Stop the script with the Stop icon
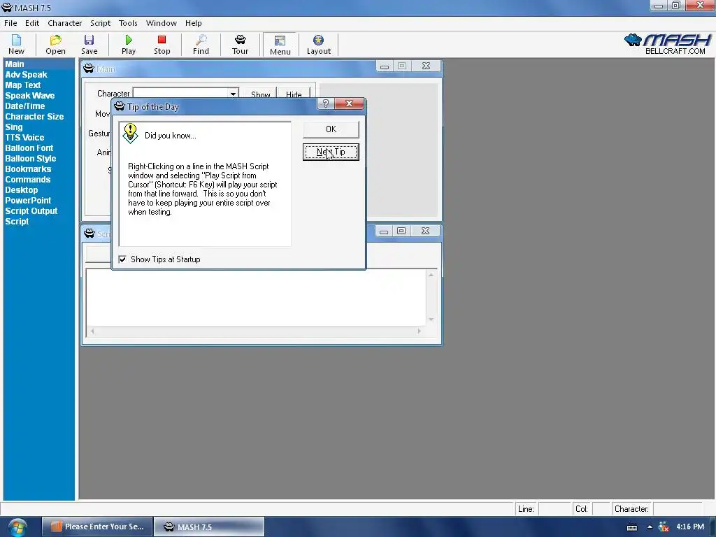This screenshot has width=716, height=537. coord(162,44)
